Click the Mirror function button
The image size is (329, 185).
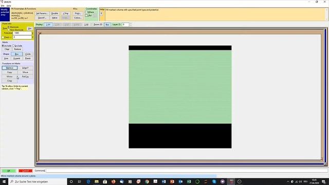pyautogui.click(x=10, y=77)
